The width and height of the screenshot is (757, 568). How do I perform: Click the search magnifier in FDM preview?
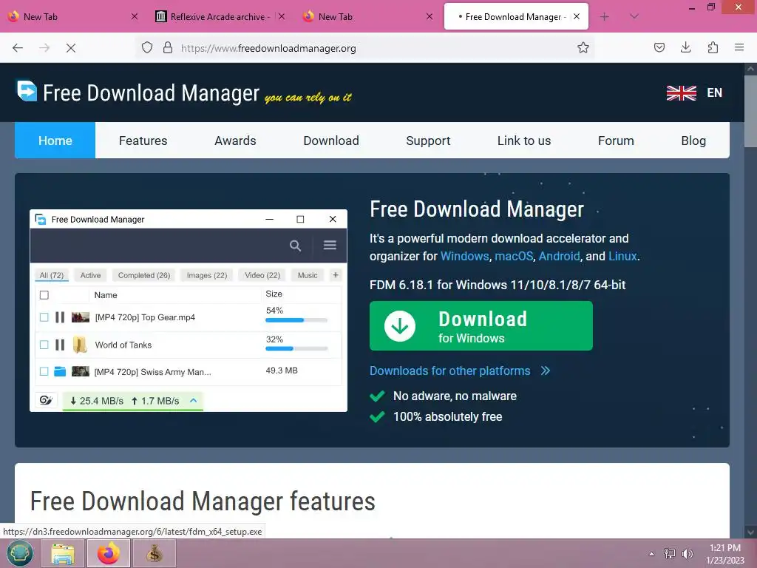(x=295, y=246)
